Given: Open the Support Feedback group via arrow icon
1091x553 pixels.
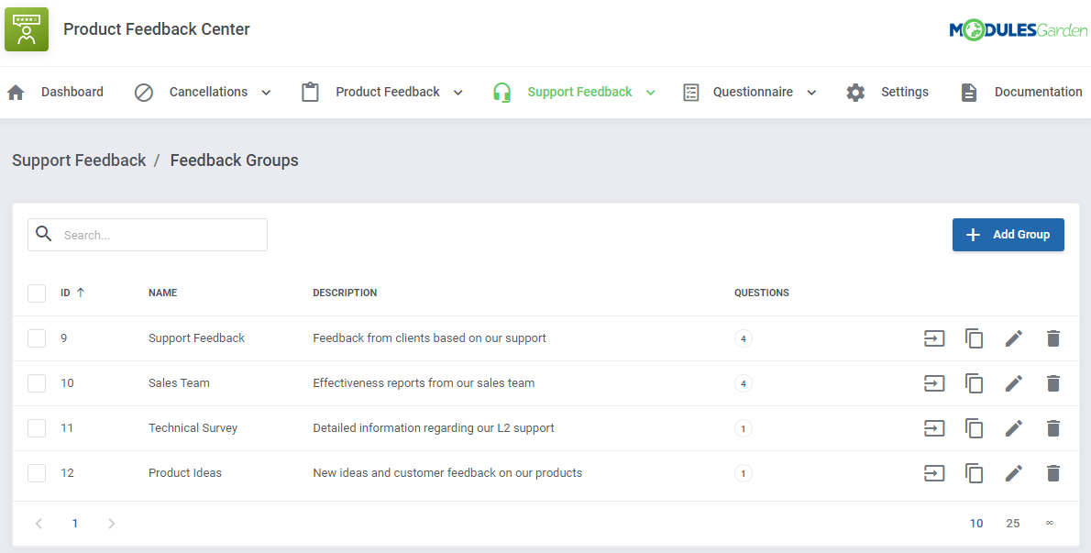Looking at the screenshot, I should pos(933,338).
